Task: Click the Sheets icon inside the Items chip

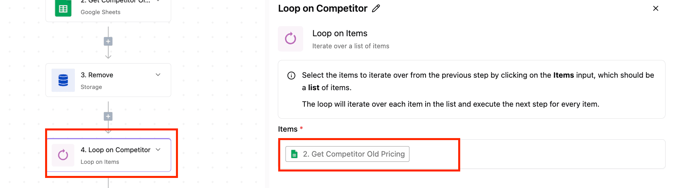Action: point(294,154)
